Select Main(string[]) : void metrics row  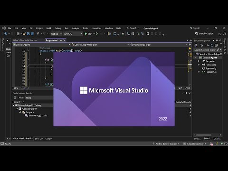tap(36, 116)
